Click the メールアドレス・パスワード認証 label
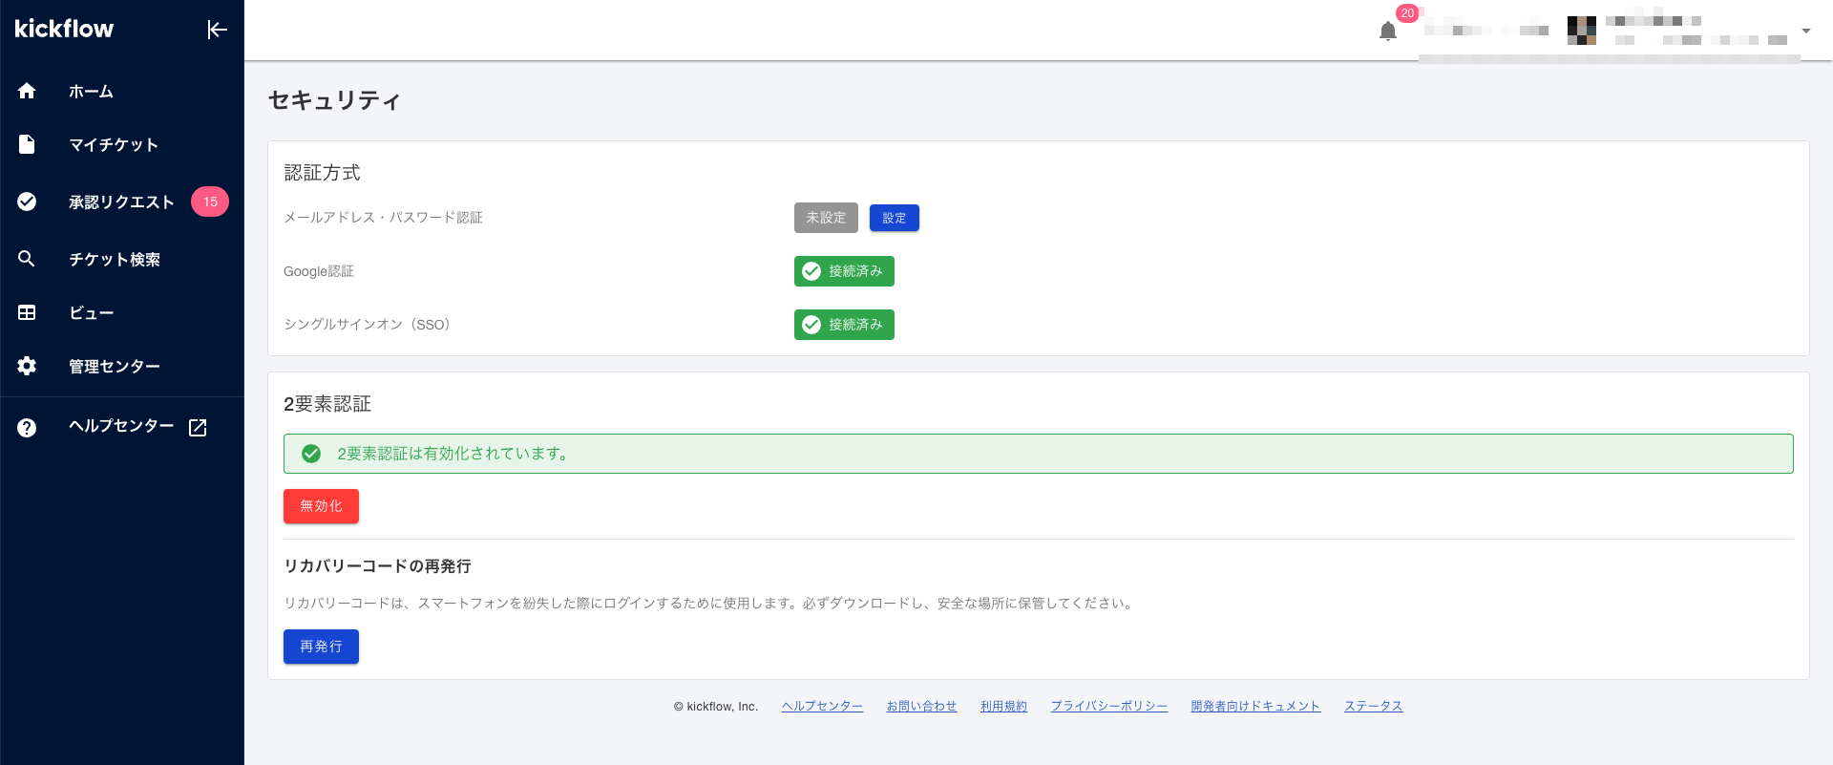1833x765 pixels. [383, 218]
